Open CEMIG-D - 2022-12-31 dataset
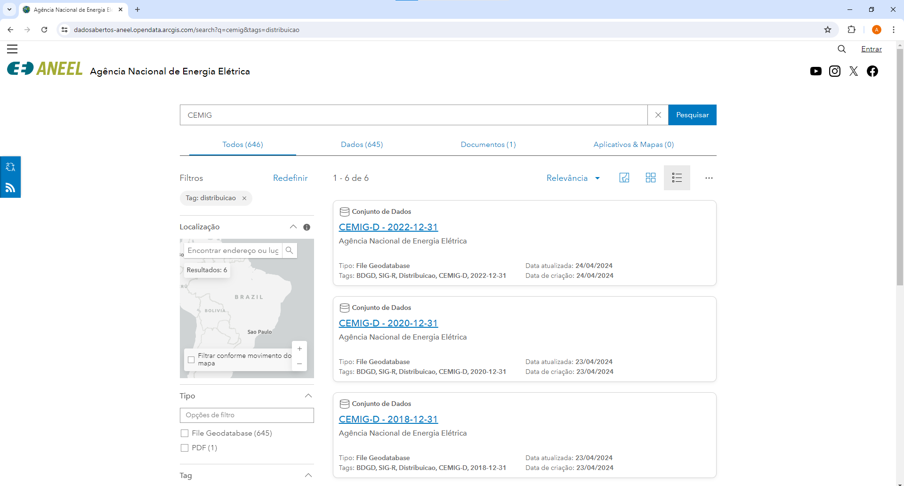The image size is (904, 486). click(388, 227)
